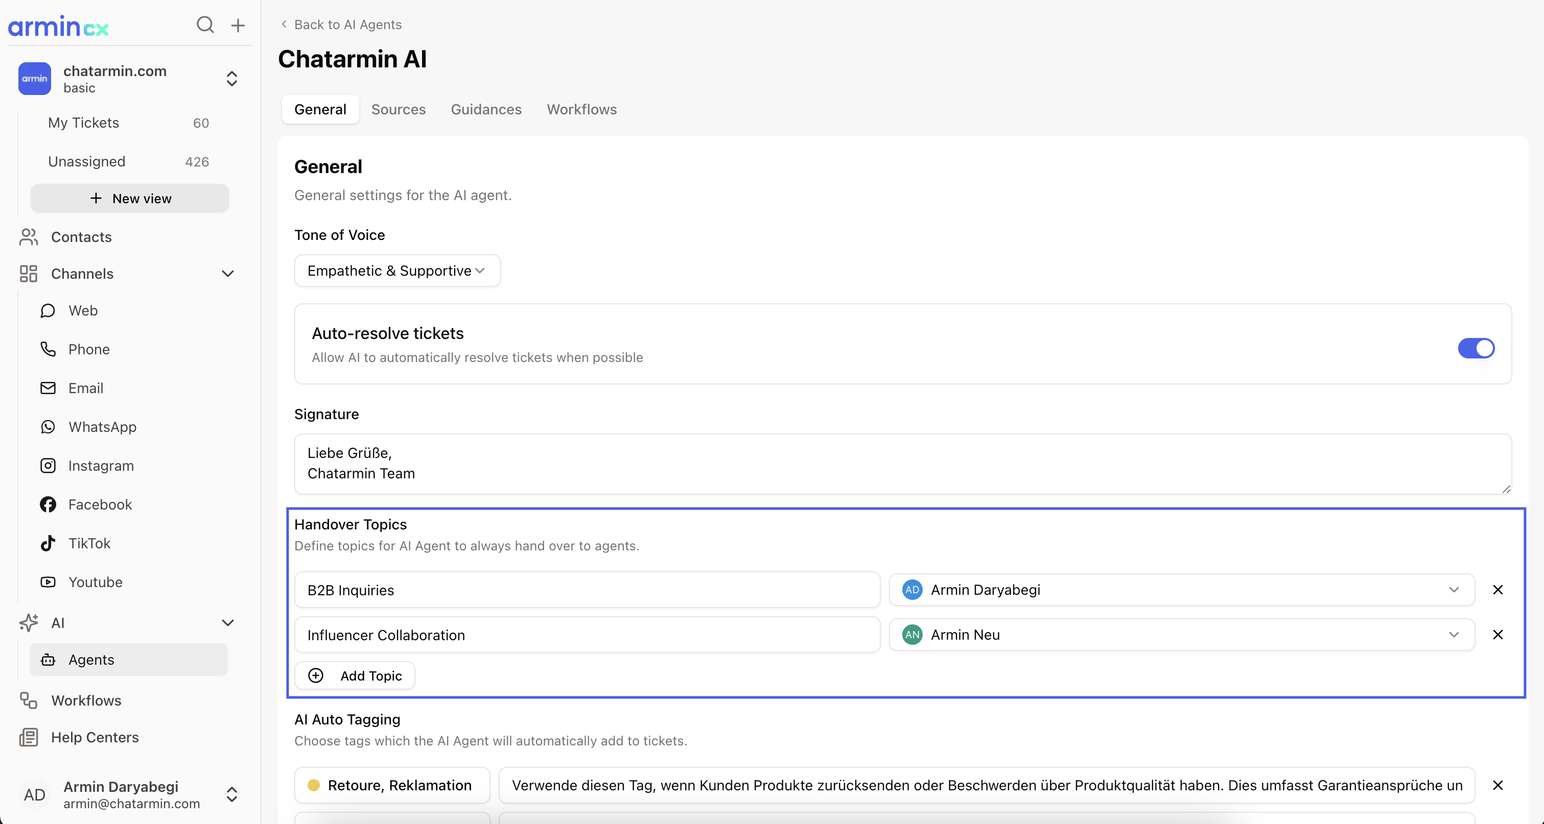This screenshot has width=1544, height=824.
Task: Remove the B2B Inquiries handover topic
Action: 1497,590
